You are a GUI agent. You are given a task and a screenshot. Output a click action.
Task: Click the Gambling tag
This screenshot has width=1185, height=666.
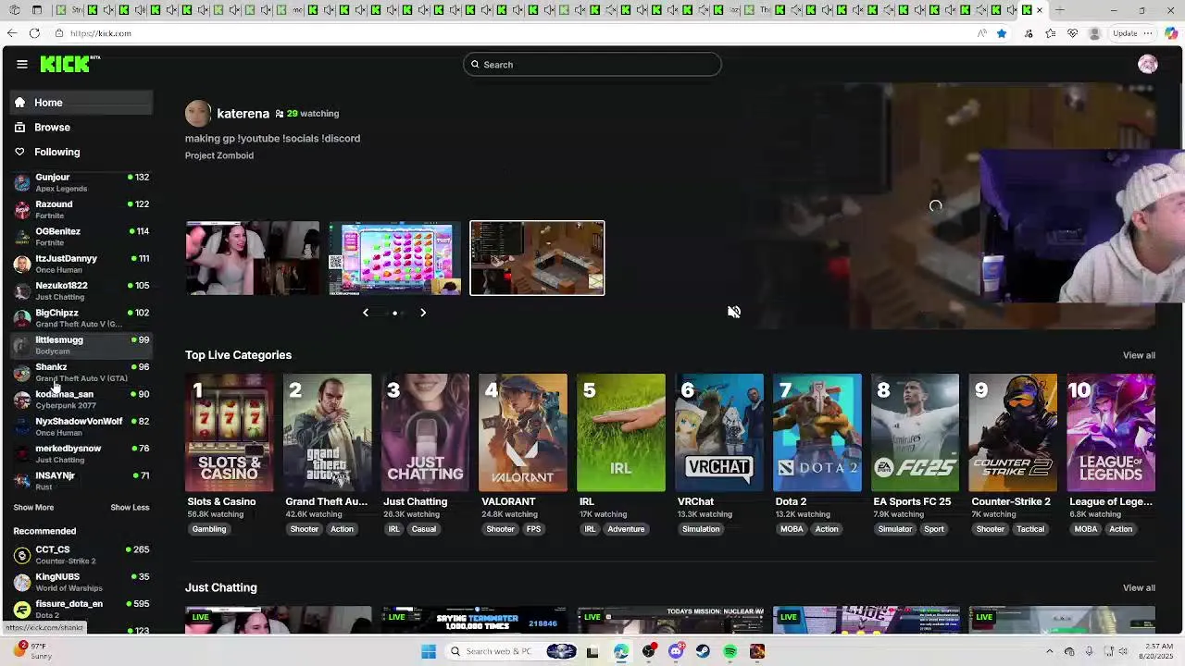coord(209,529)
